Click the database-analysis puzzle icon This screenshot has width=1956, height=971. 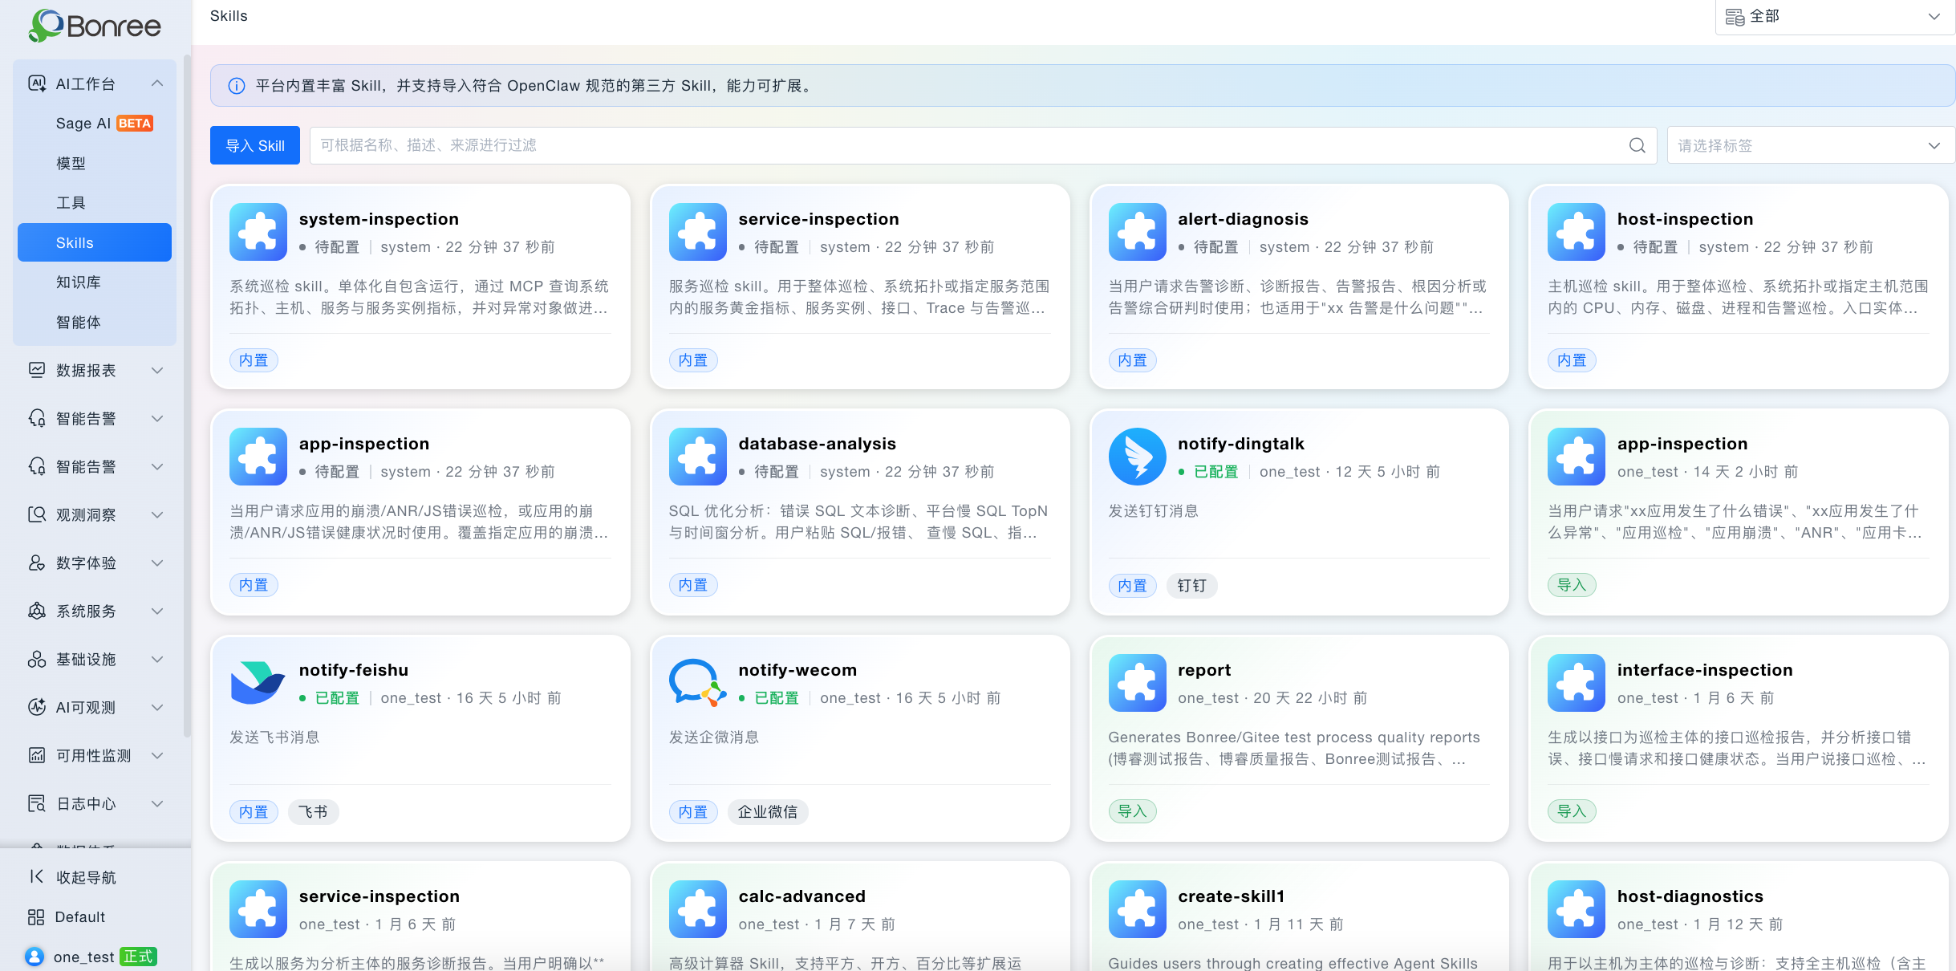pos(697,457)
